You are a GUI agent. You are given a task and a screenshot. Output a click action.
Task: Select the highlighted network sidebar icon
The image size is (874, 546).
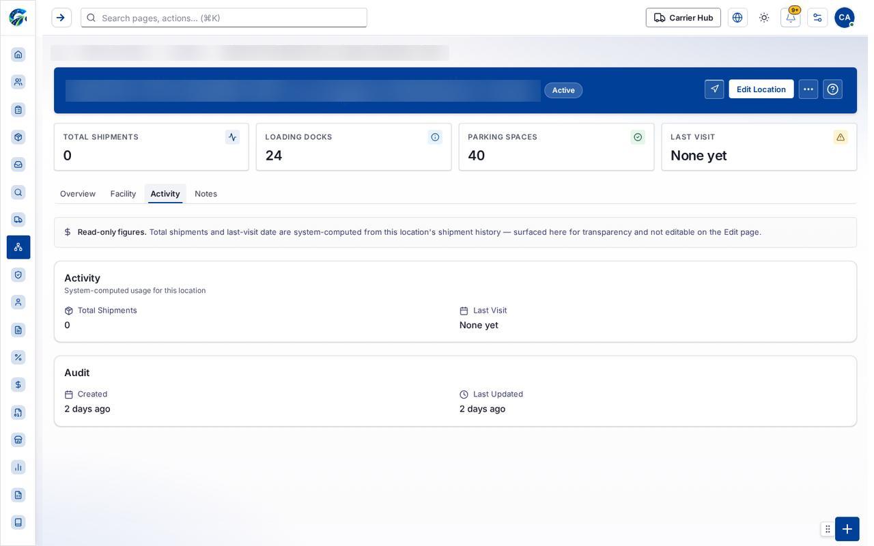[18, 247]
